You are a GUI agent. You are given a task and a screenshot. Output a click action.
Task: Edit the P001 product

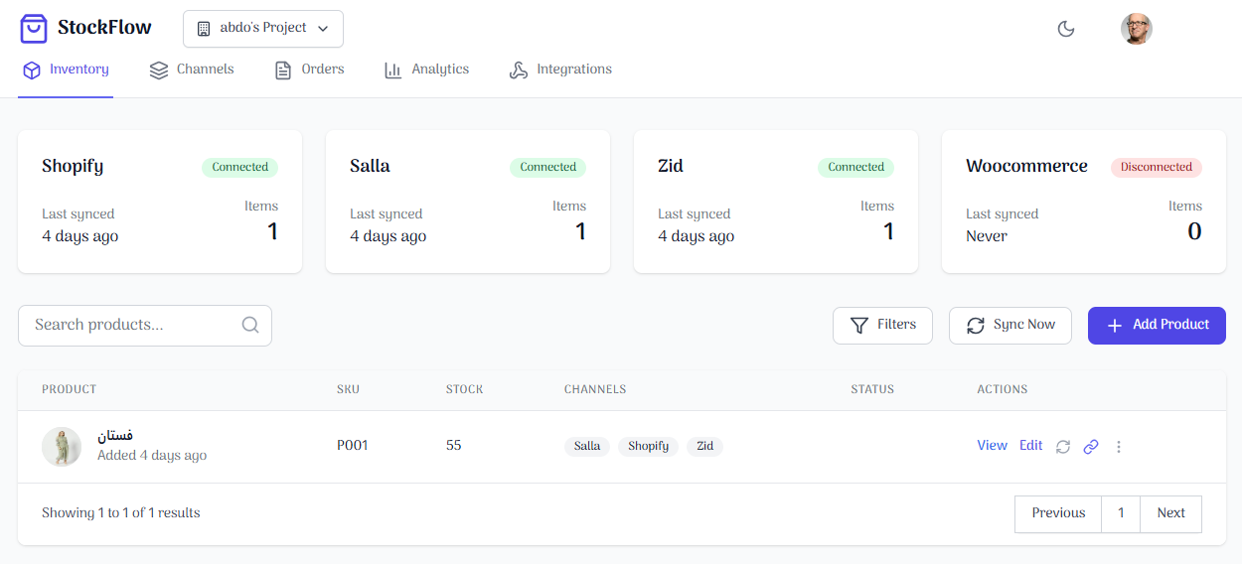point(1031,446)
